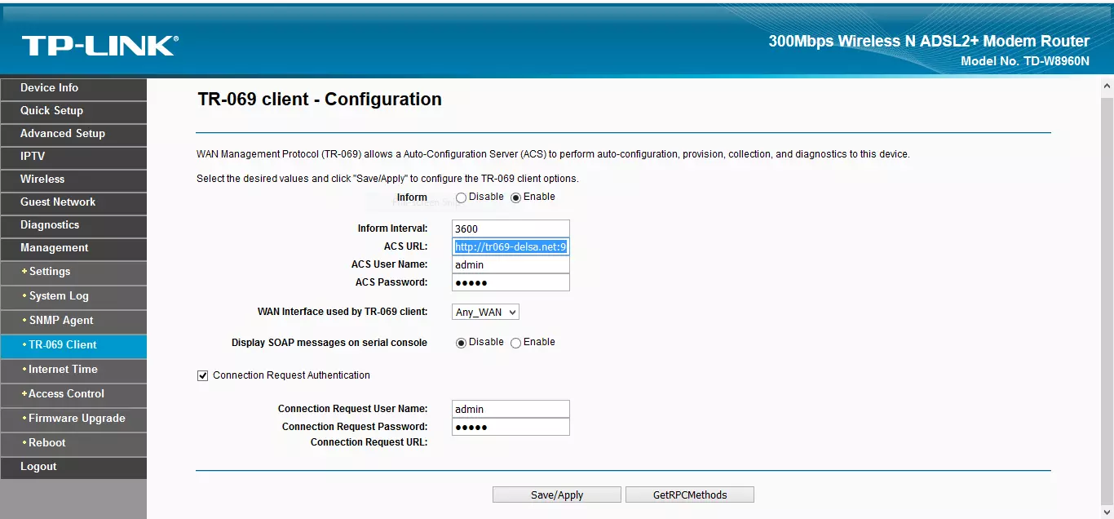This screenshot has width=1114, height=519.
Task: Open Diagnostics page
Action: [73, 225]
